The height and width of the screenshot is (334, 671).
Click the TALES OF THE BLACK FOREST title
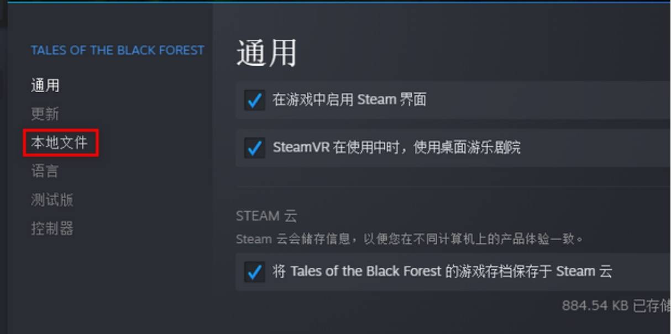(x=117, y=51)
